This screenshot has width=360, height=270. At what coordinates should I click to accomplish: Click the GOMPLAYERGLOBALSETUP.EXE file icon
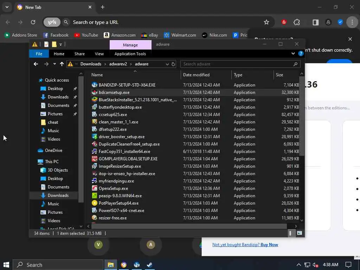(94, 159)
